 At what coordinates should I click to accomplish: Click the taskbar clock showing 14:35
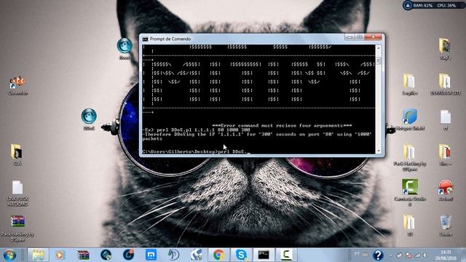pyautogui.click(x=446, y=255)
